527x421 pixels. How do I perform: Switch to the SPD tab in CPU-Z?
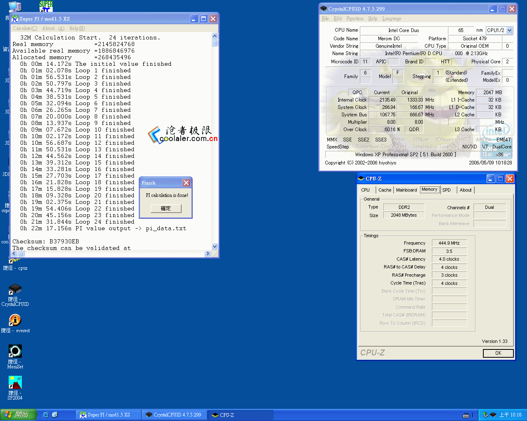[446, 190]
